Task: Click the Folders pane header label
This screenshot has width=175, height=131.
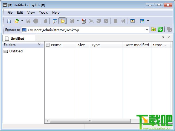Action: [x=10, y=45]
